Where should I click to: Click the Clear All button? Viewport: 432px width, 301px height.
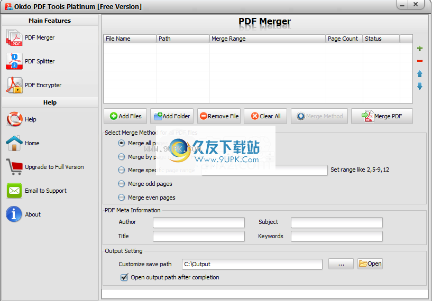point(265,116)
